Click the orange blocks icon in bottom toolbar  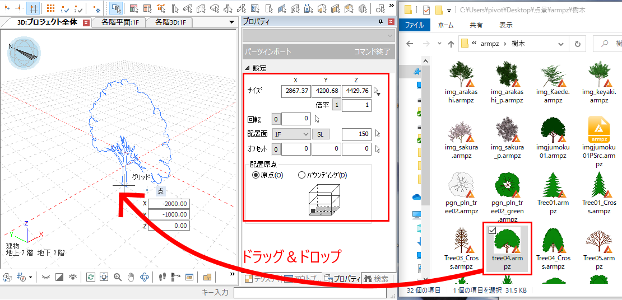pos(207,277)
